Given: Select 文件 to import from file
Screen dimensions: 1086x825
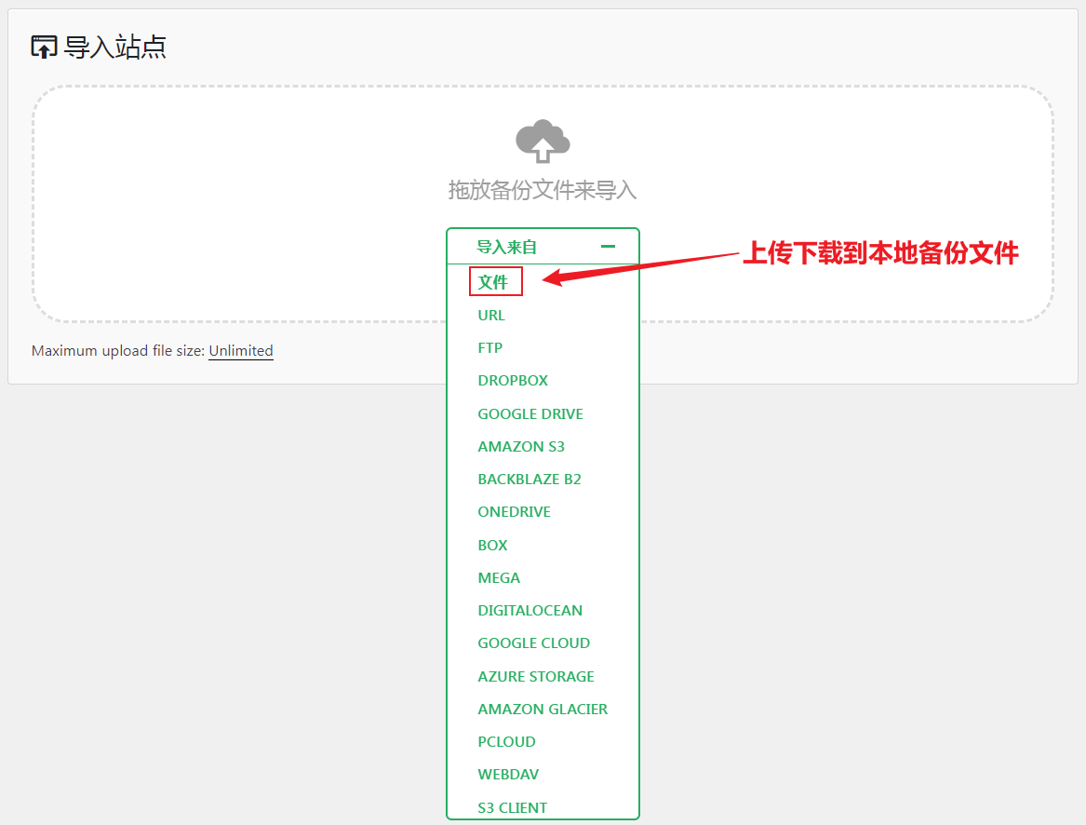Looking at the screenshot, I should tap(494, 282).
